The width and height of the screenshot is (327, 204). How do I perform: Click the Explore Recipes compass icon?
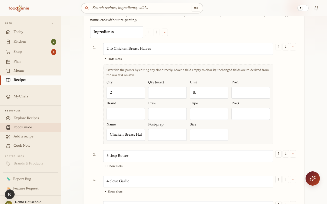coord(8,118)
